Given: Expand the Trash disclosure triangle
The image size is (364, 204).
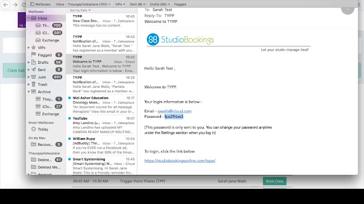Looking at the screenshot, I should 29,84.
